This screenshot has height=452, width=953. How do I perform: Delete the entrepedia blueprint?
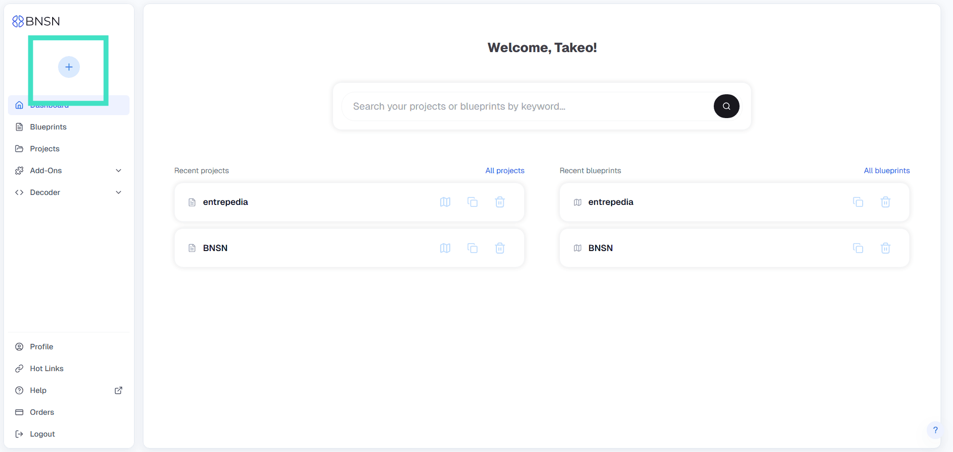[885, 202]
